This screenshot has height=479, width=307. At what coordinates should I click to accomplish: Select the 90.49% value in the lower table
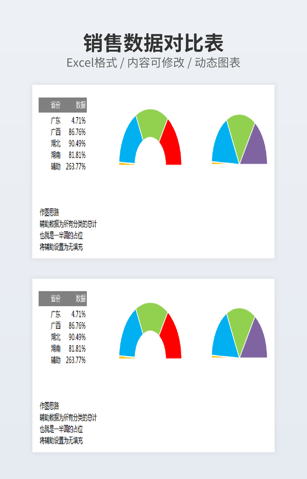[77, 337]
